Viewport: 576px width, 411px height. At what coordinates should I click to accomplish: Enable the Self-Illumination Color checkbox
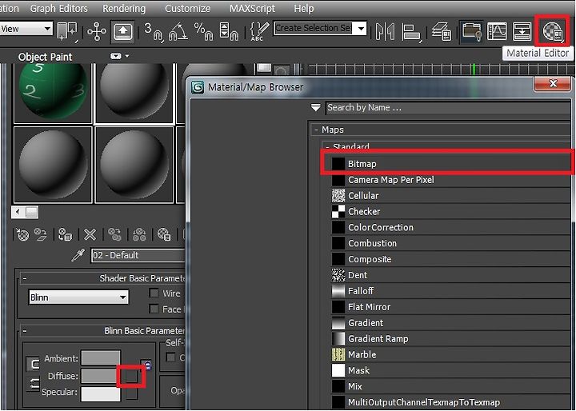click(171, 357)
